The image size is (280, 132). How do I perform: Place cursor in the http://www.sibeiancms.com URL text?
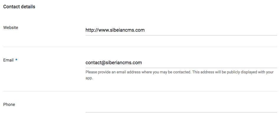115,30
